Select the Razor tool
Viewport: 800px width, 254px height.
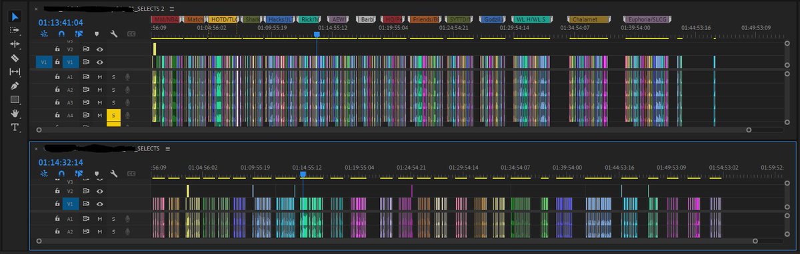(15, 58)
